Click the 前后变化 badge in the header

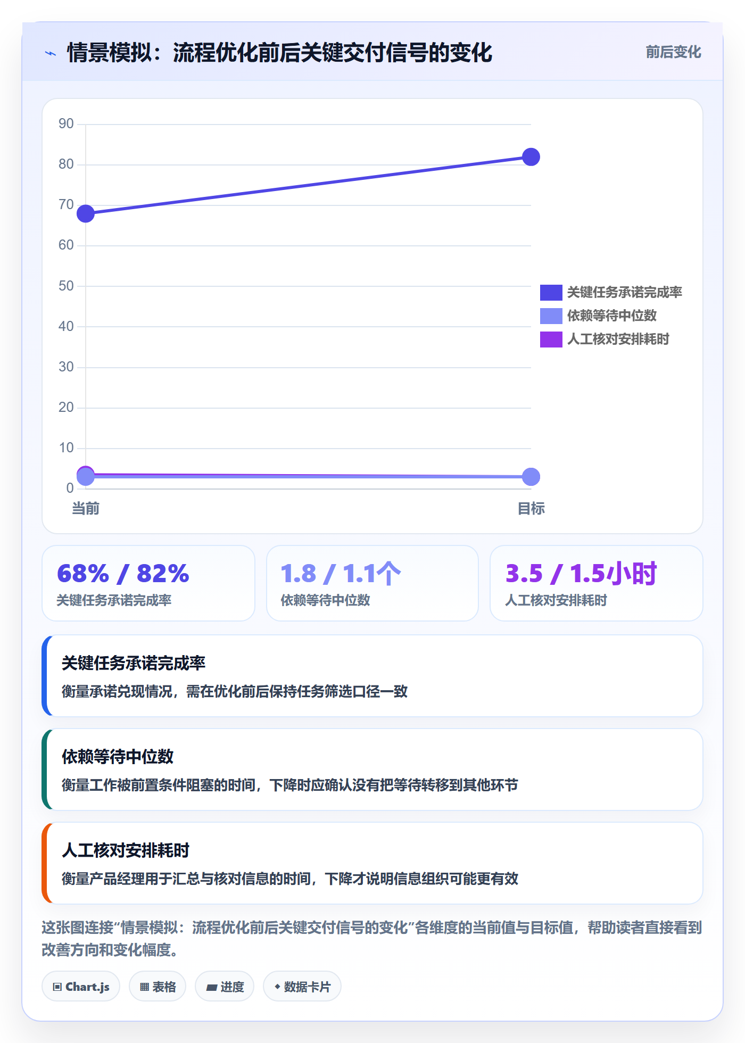coord(673,52)
